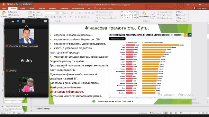
Task: Click the Вставить paste icon
Action: click(x=4, y=13)
